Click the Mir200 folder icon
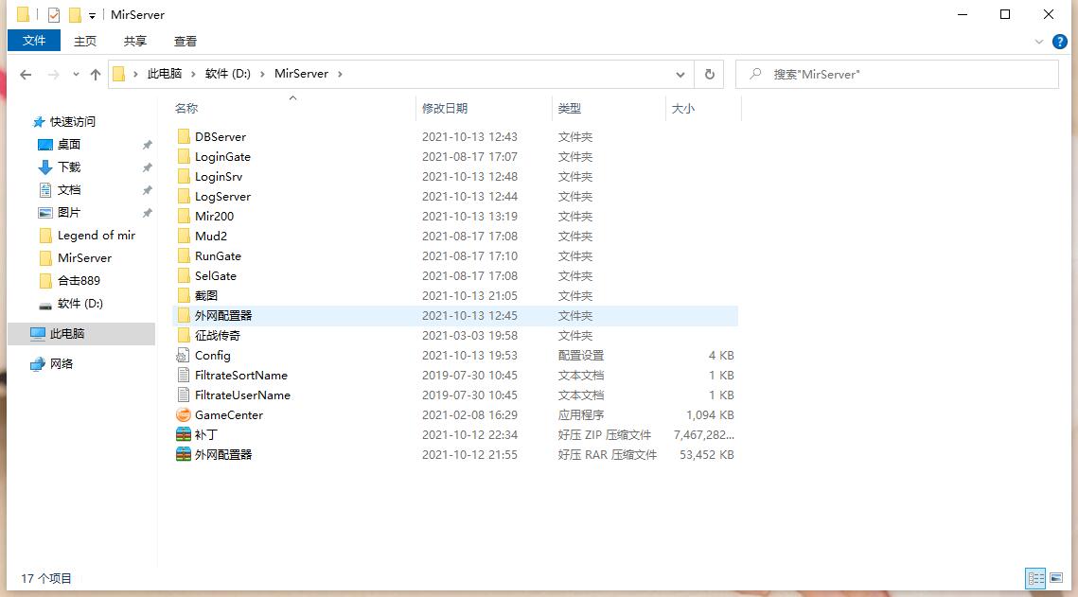 (183, 217)
